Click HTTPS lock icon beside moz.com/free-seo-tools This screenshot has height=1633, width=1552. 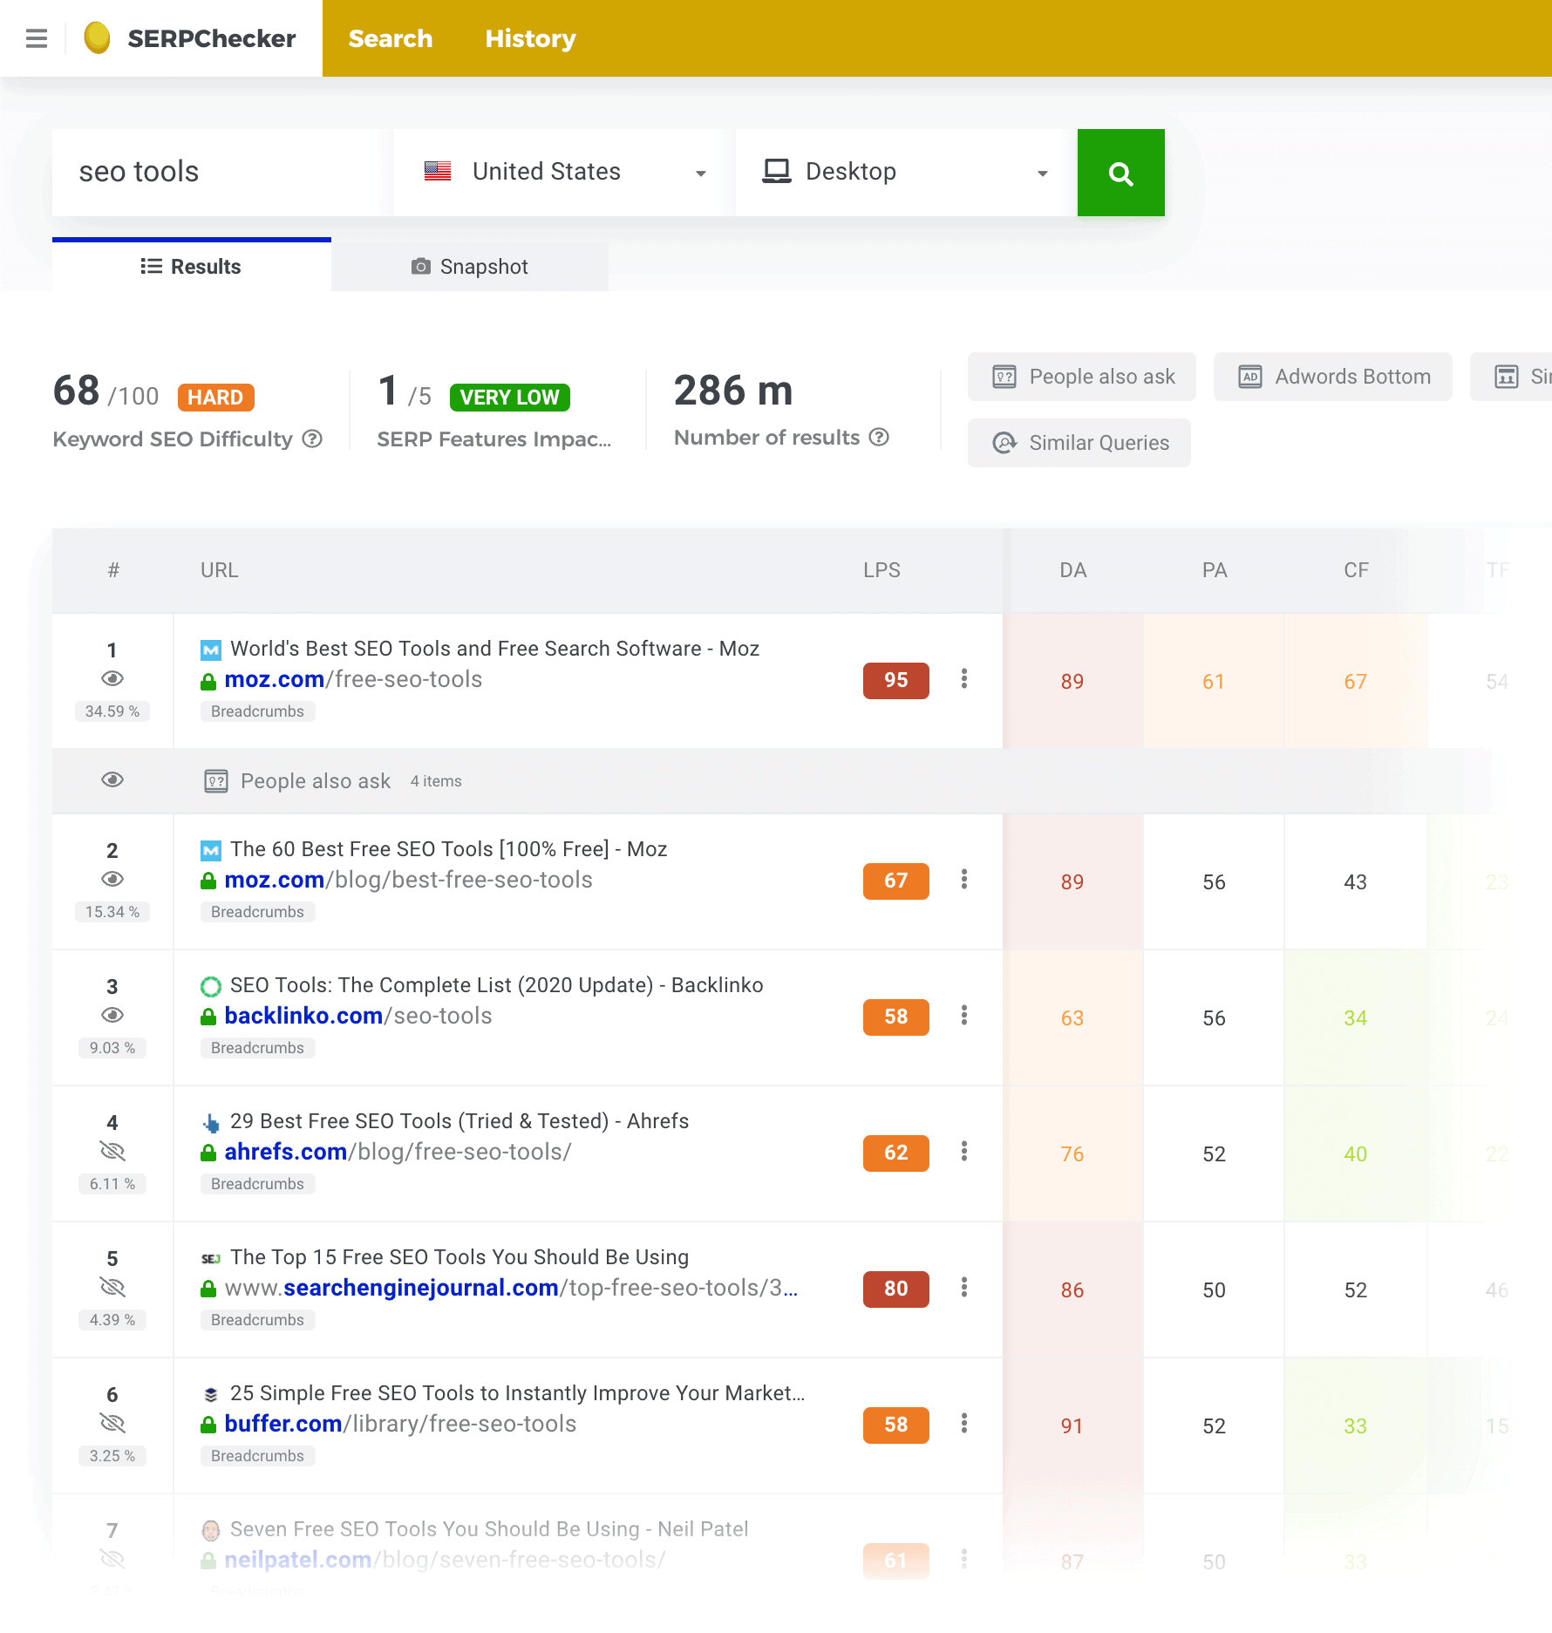click(208, 681)
